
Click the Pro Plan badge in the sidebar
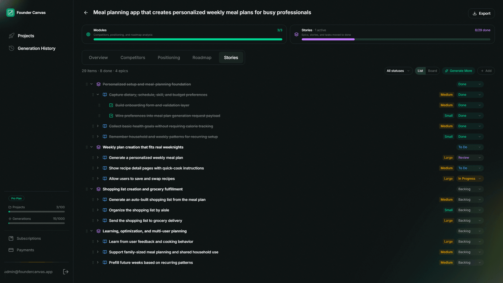coord(16,198)
